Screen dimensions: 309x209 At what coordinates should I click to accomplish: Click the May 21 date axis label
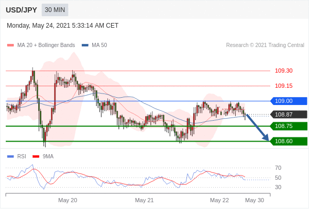pos(144,200)
